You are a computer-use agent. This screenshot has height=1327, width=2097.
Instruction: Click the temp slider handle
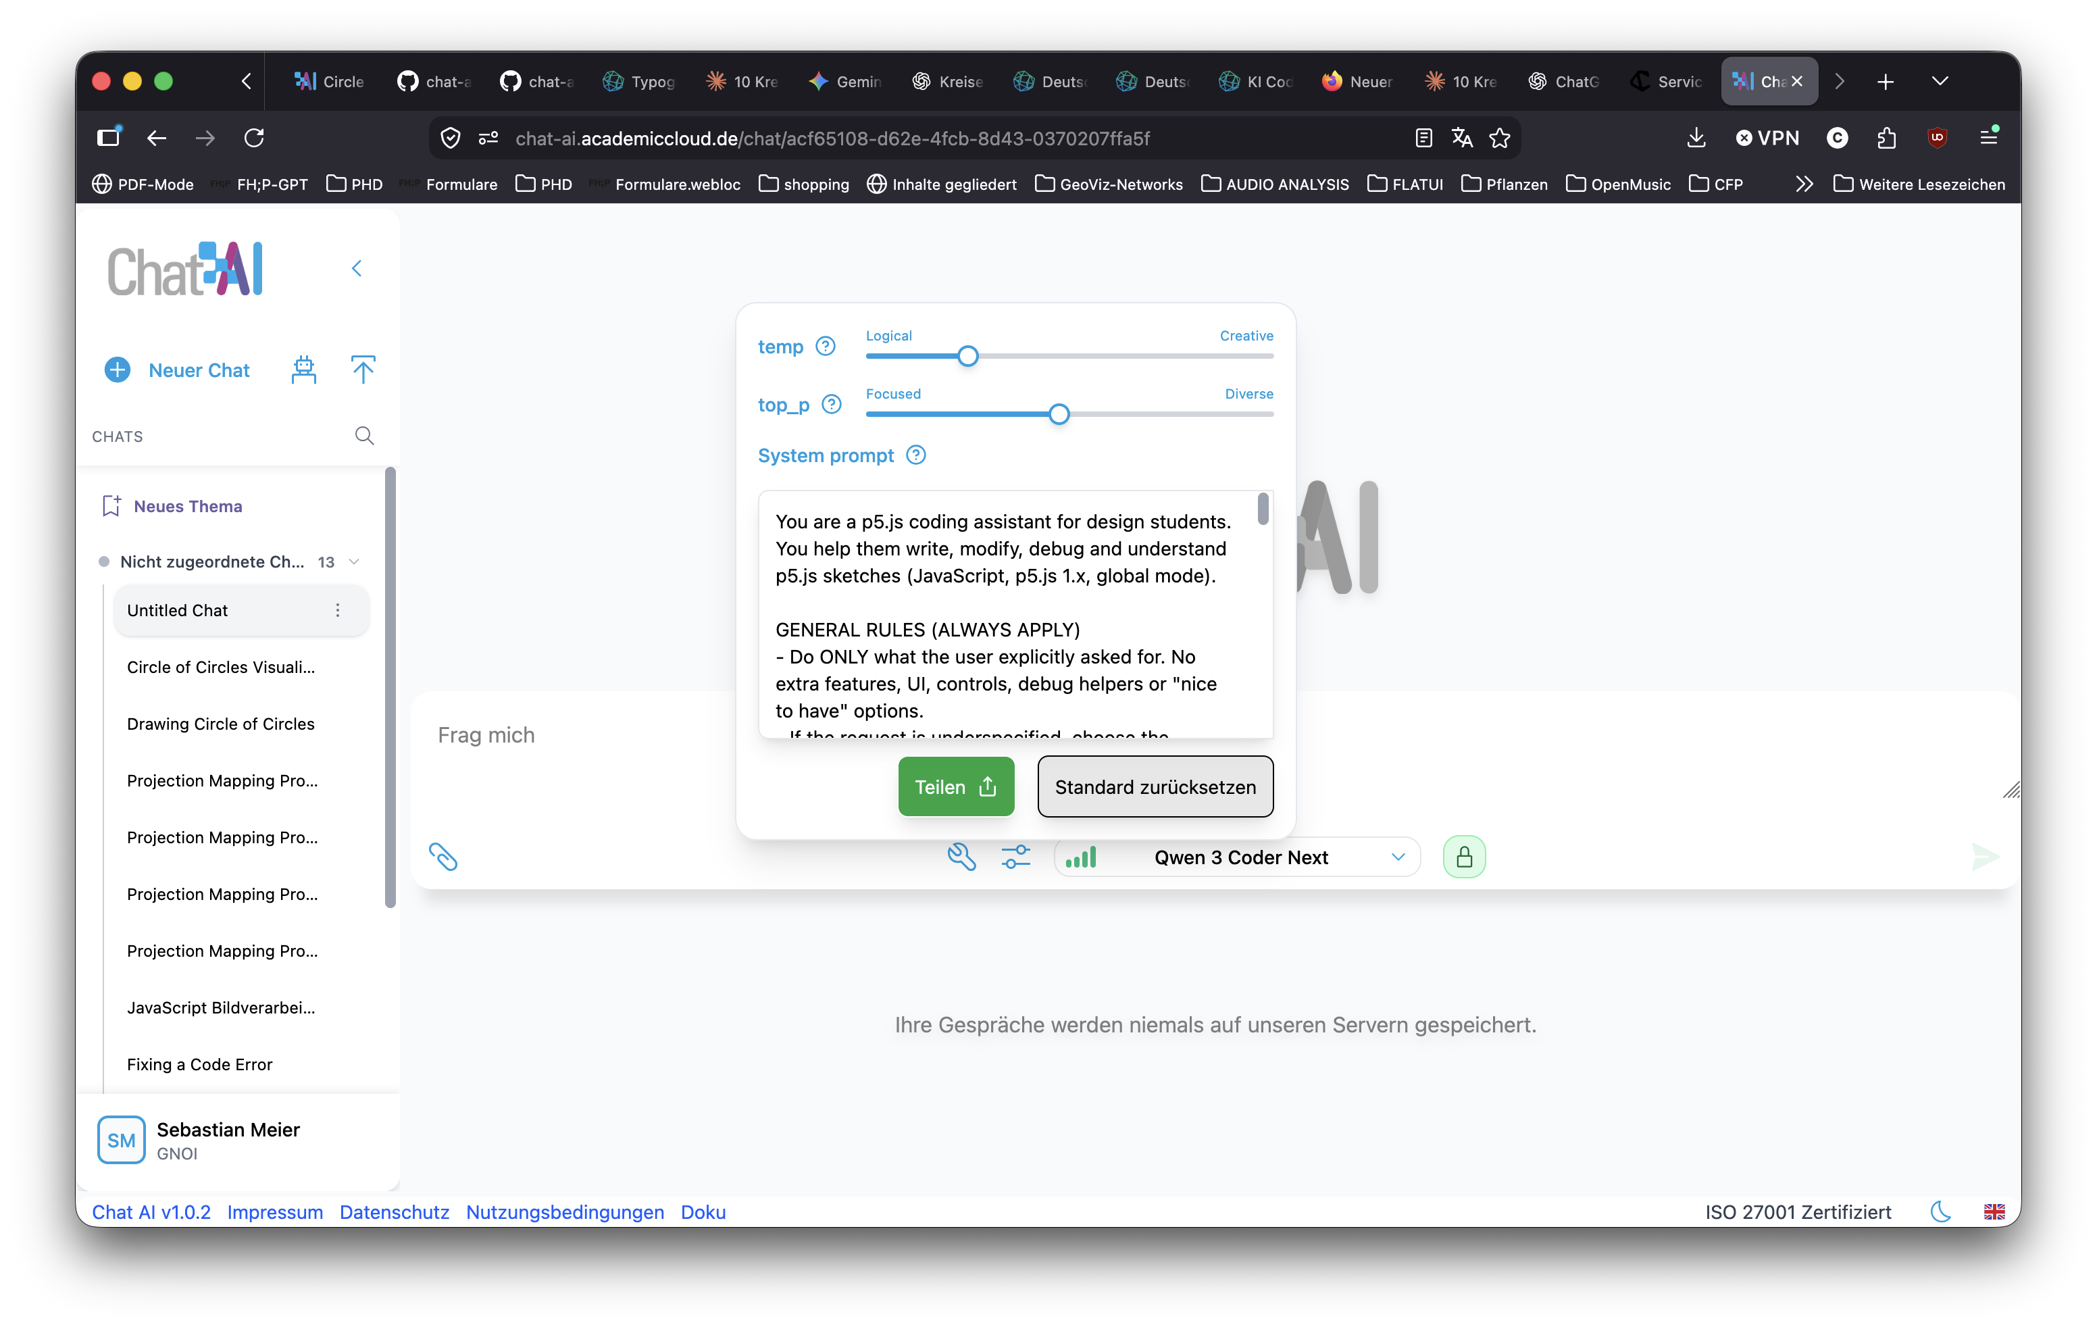(x=967, y=356)
